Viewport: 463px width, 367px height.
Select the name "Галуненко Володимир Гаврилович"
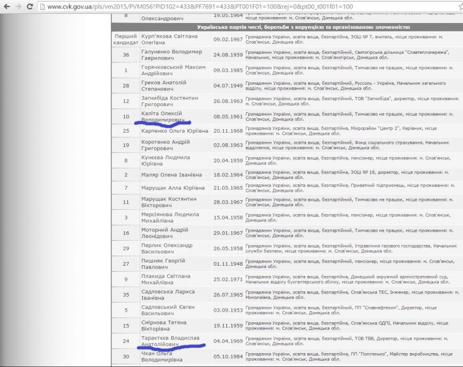[x=172, y=55]
